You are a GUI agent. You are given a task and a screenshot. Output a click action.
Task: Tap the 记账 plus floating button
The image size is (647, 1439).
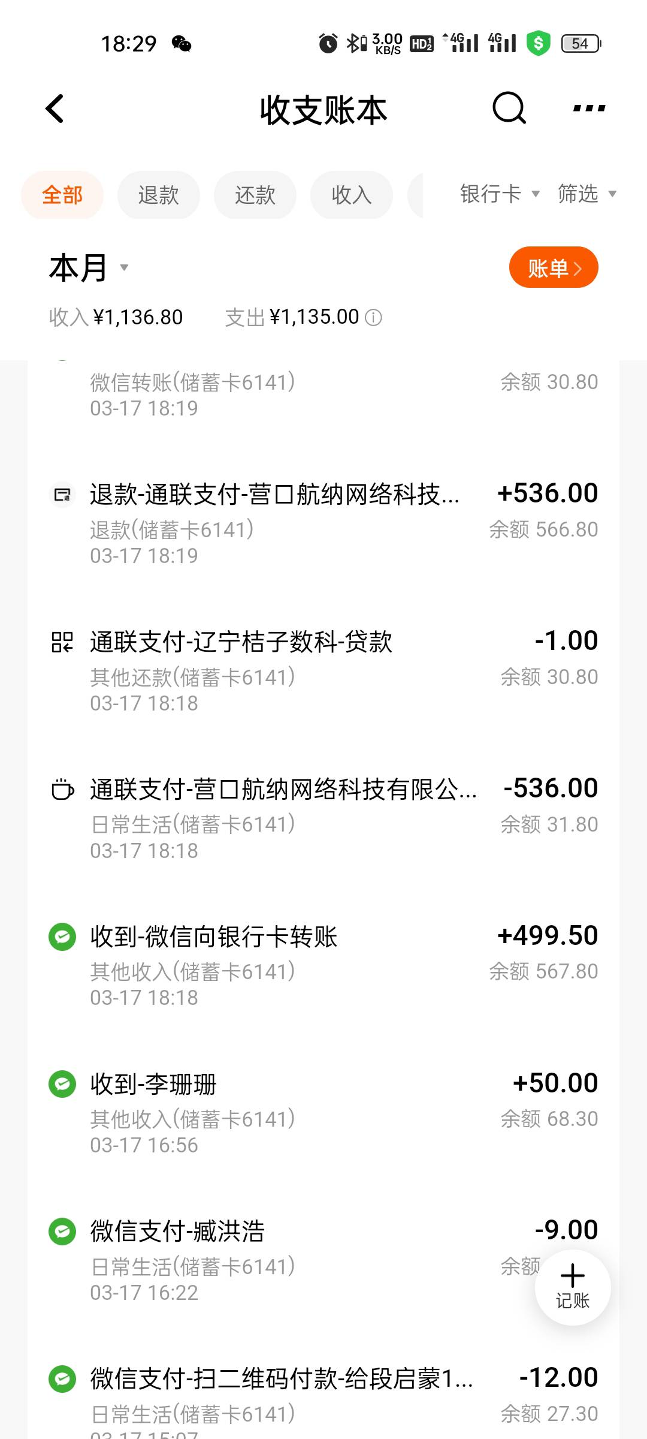click(x=572, y=1287)
